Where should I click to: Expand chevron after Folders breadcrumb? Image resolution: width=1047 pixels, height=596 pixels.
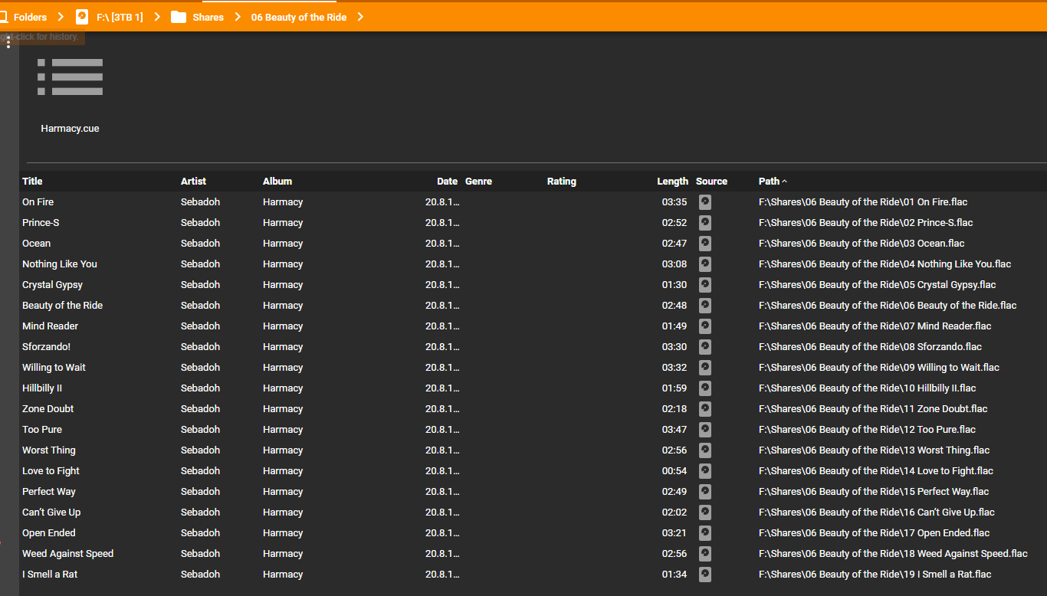click(61, 17)
